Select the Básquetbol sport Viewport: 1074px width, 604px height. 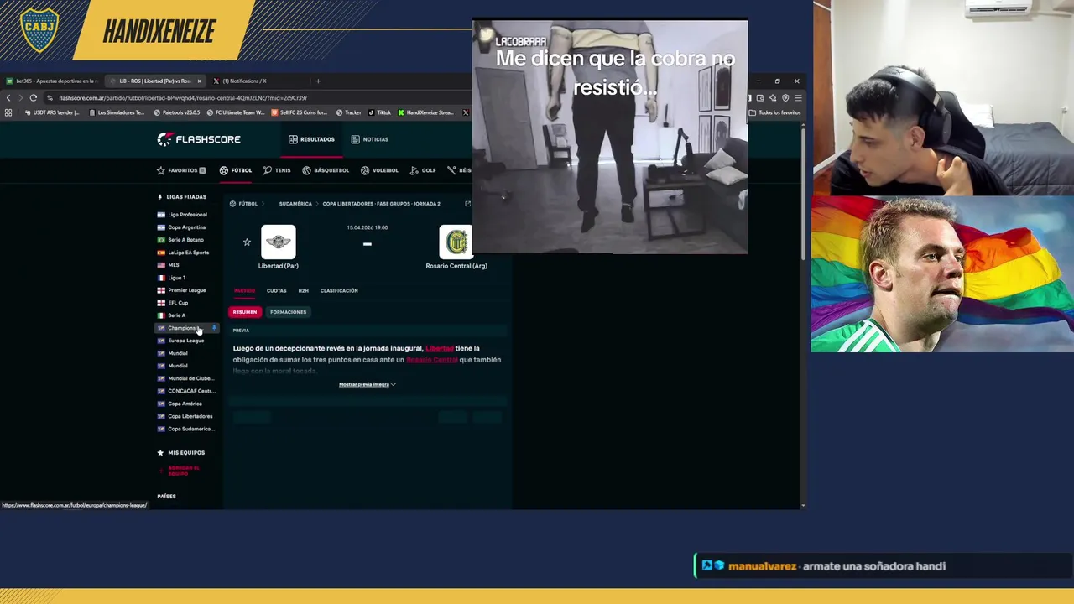point(326,170)
